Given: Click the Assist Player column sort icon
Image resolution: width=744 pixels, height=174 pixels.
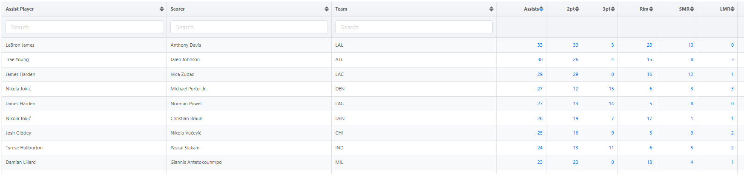Looking at the screenshot, I should 162,9.
